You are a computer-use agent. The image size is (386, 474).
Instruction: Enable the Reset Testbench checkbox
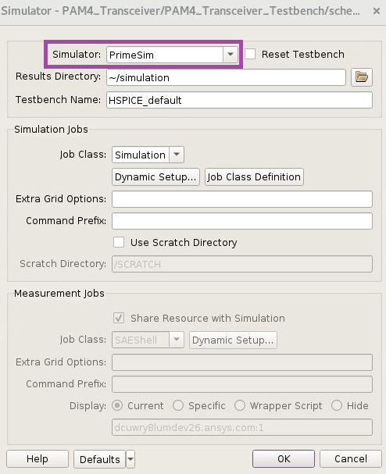[250, 55]
